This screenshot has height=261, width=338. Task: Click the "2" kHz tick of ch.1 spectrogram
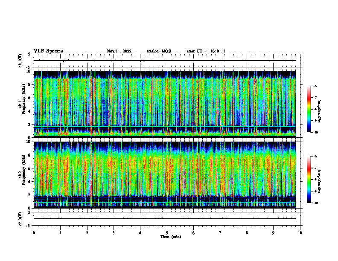[30, 125]
